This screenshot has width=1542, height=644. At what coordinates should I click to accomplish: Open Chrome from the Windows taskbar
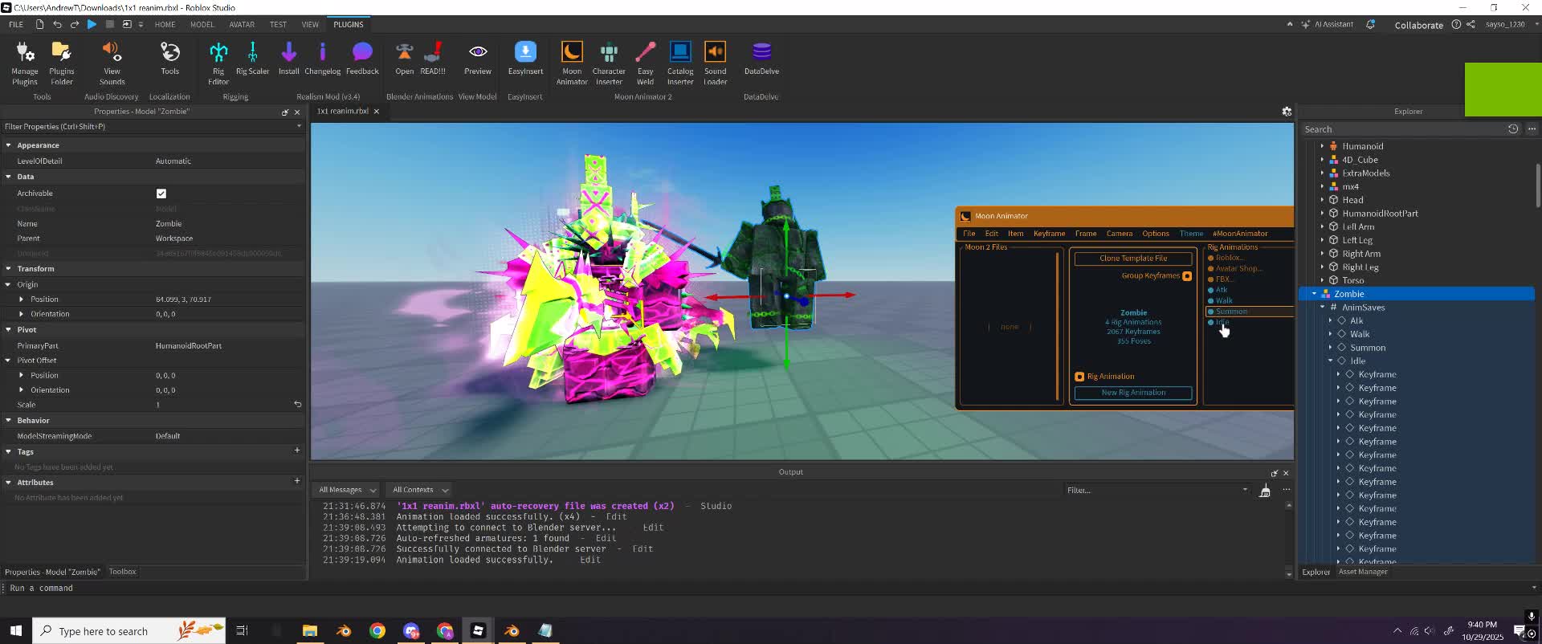point(377,631)
